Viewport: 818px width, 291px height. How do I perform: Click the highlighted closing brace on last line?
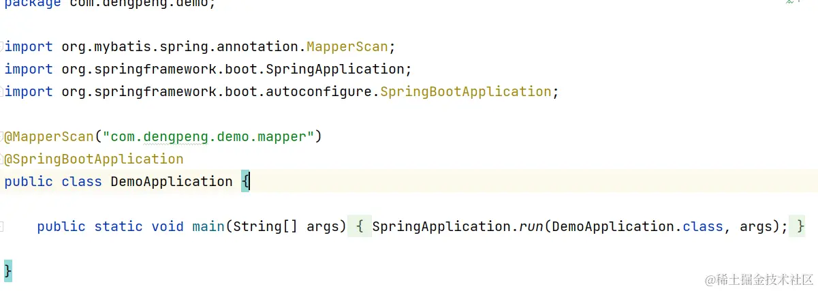[8, 271]
